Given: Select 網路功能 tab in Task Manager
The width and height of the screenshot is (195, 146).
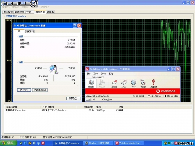Looking at the screenshot, I should (40, 12).
